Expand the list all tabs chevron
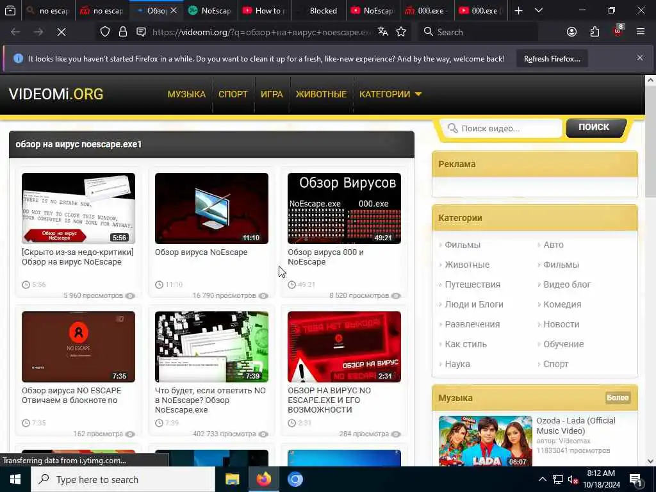The height and width of the screenshot is (492, 656). (x=539, y=11)
